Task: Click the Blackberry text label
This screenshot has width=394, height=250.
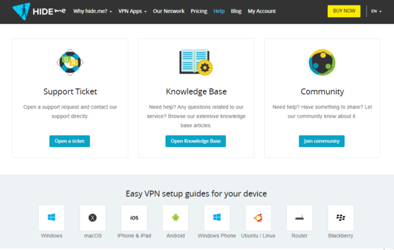Action: (340, 236)
